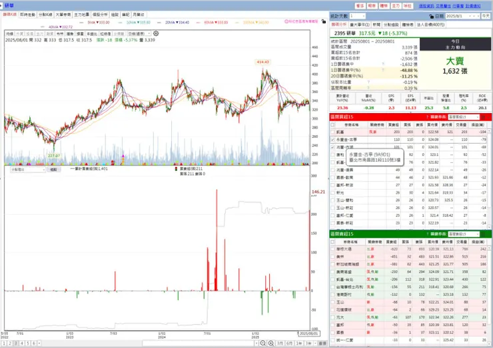493x348 pixels.
Task: Open the 法人目標(400元) tab
Action: 431,25
